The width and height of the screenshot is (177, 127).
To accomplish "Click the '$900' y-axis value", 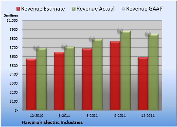I will point(14,29).
